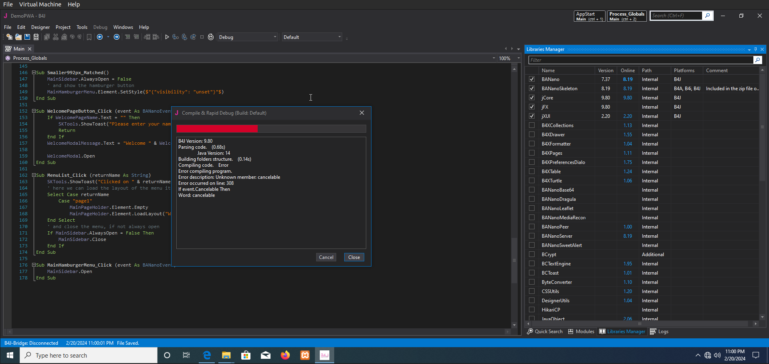Check the BANanoServer library checkbox
769x364 pixels.
[x=532, y=236]
